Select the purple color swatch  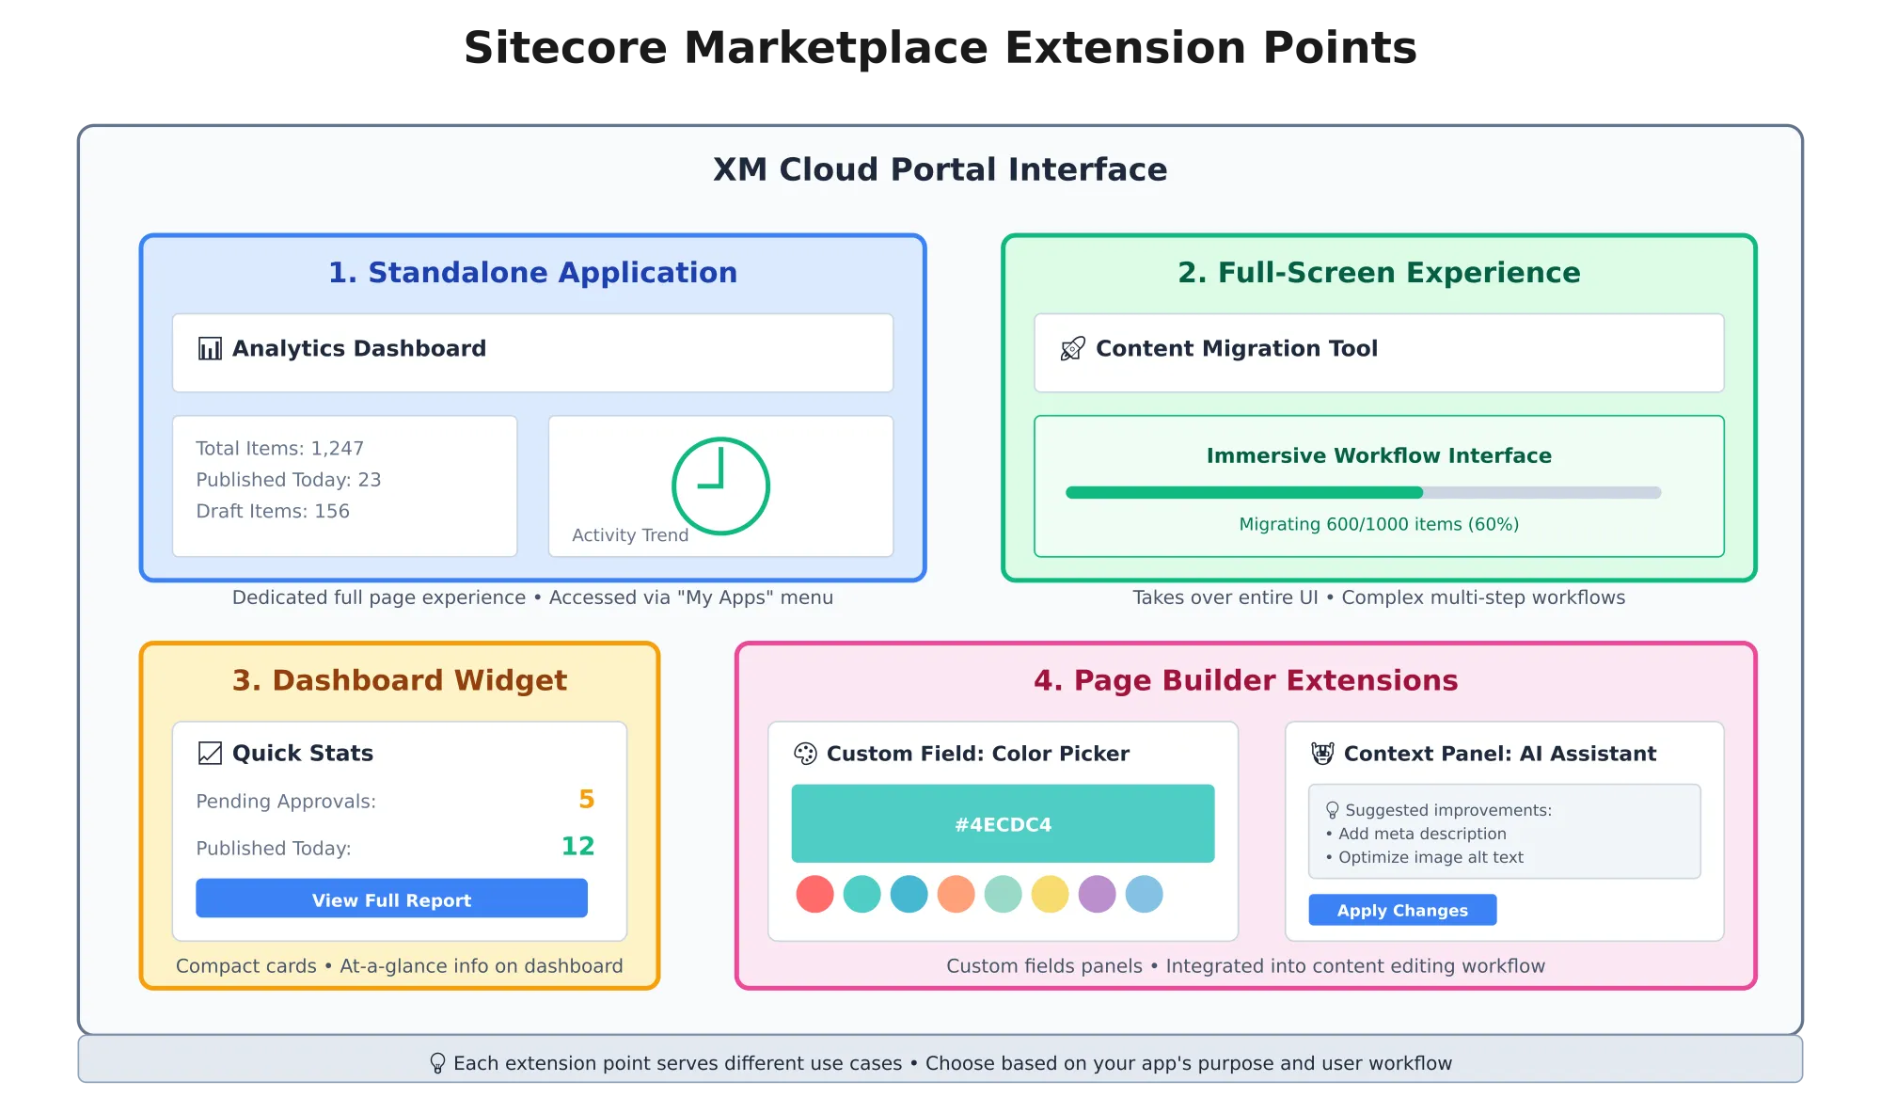pyautogui.click(x=1097, y=894)
